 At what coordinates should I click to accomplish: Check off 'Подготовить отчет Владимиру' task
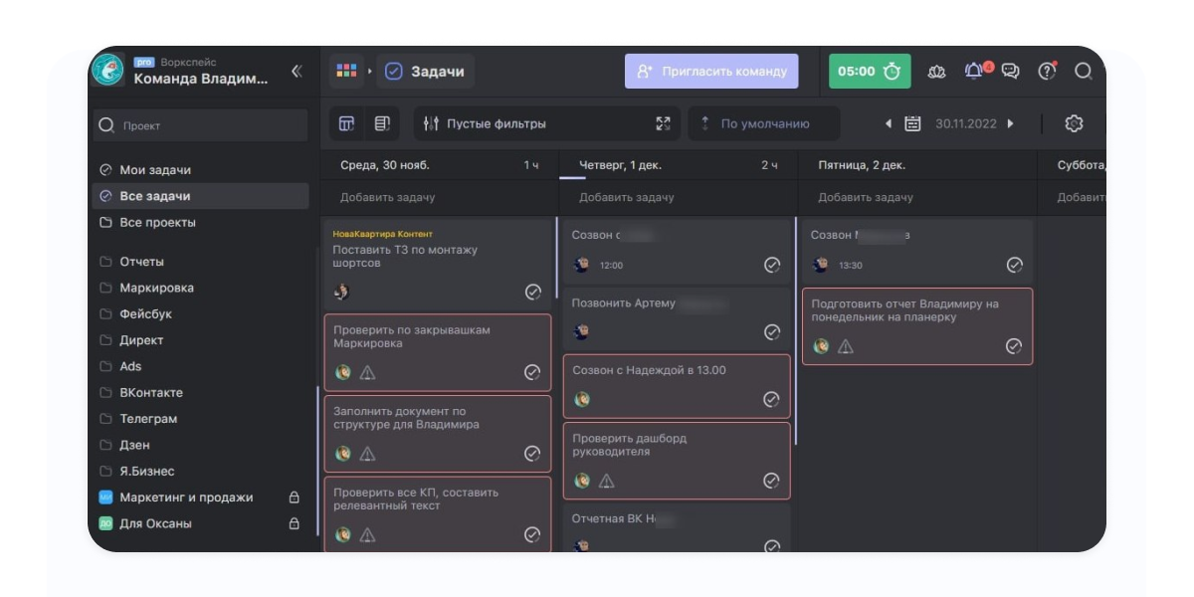(x=1013, y=346)
